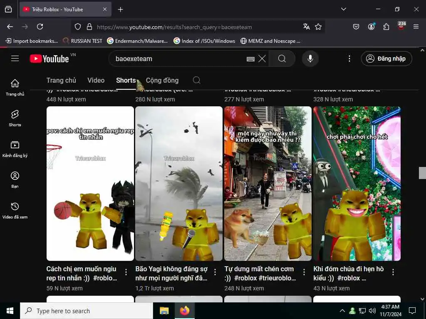Open the extension with the 236 badge
426x319 pixels.
coord(401,26)
